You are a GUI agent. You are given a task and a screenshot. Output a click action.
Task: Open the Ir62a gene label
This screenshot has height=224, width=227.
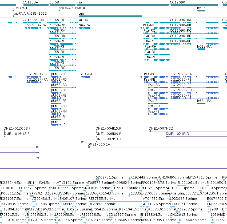coord(201,8)
